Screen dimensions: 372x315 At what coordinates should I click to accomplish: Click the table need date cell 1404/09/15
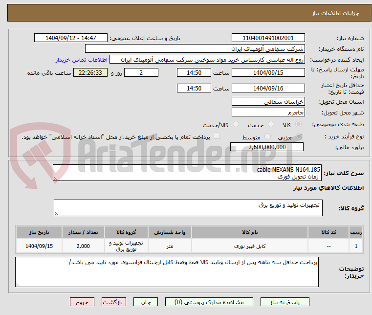point(39,246)
